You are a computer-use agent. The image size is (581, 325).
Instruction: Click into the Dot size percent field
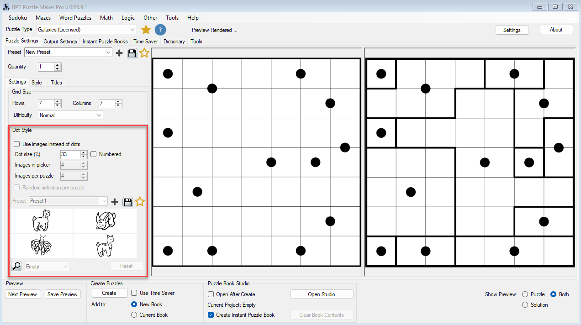click(x=70, y=154)
